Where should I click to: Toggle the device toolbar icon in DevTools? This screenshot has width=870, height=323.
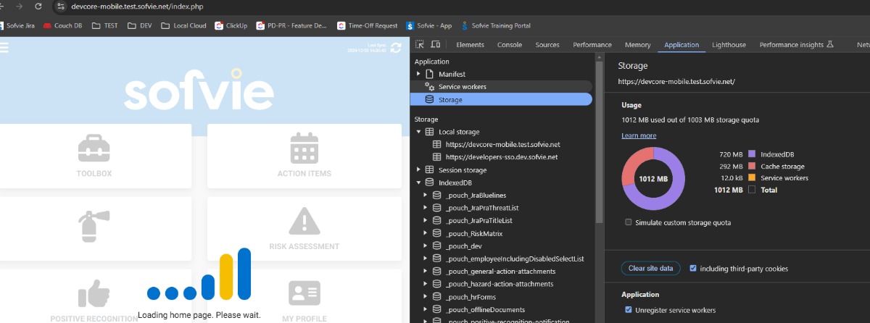coord(436,45)
